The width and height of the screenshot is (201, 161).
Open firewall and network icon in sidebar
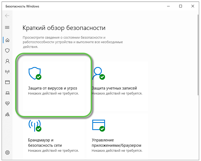[x=7, y=72]
